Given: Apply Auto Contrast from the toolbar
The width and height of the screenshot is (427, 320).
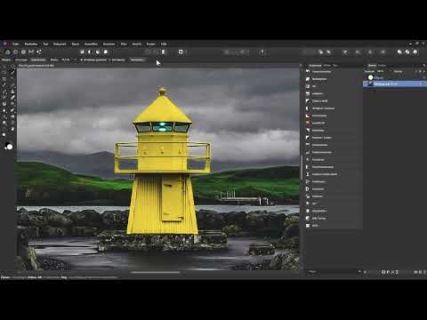Looking at the screenshot, I should (90, 52).
